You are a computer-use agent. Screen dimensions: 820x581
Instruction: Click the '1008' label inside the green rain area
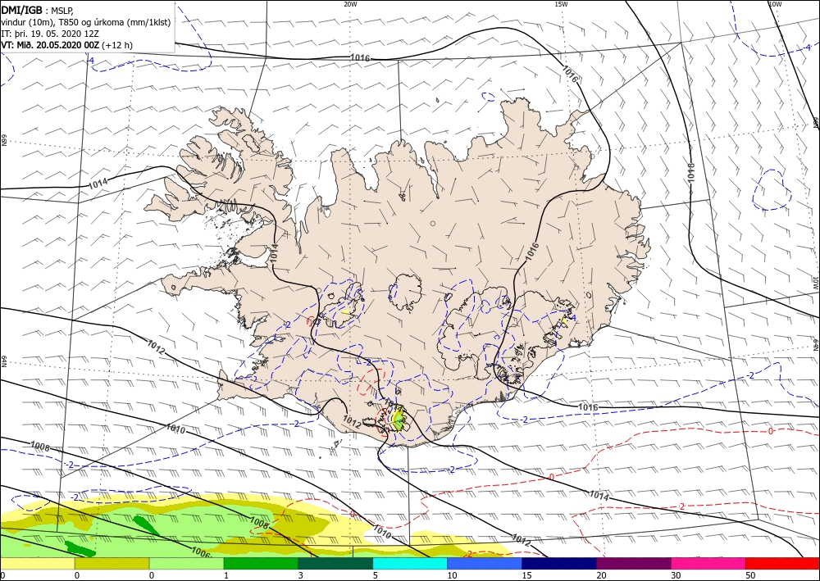click(259, 521)
